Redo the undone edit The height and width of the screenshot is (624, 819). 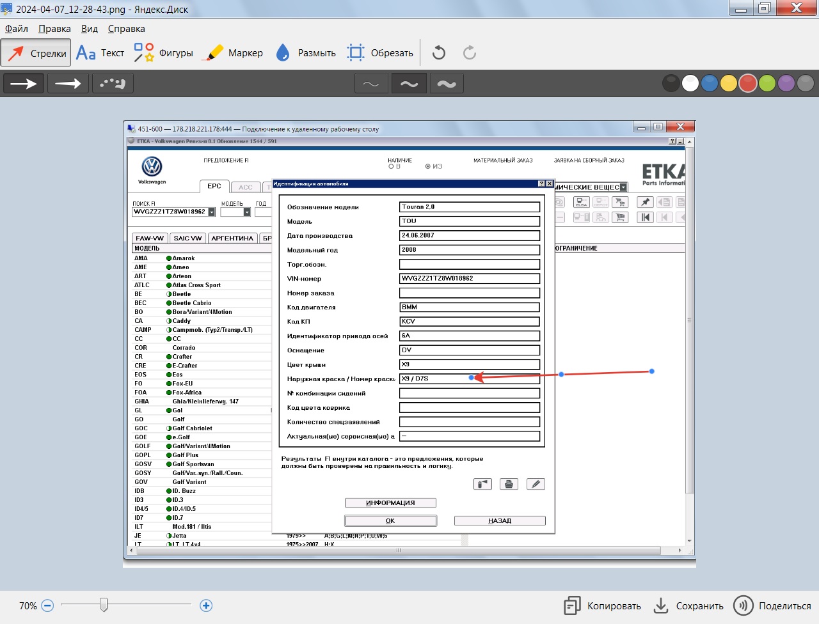click(470, 52)
